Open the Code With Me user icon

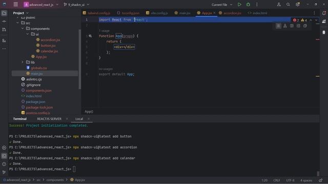click(279, 5)
